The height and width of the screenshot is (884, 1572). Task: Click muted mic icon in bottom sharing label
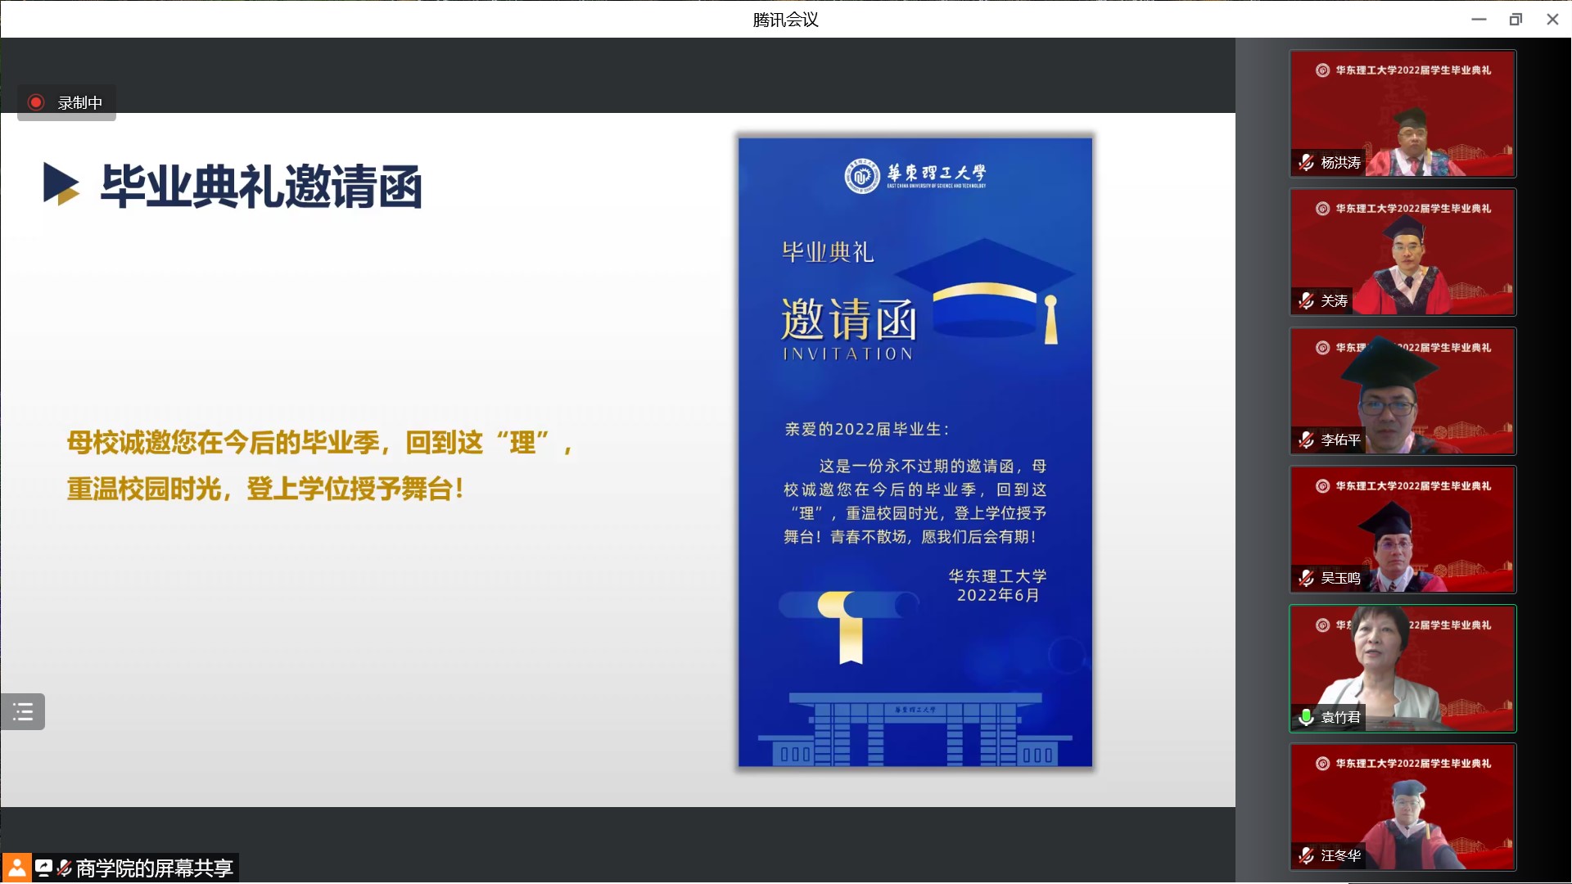(65, 868)
